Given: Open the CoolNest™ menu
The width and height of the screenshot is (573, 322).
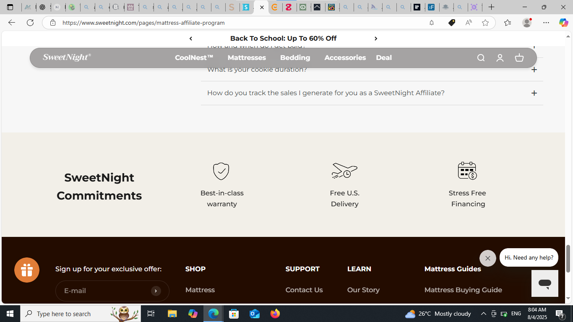Looking at the screenshot, I should point(194,58).
